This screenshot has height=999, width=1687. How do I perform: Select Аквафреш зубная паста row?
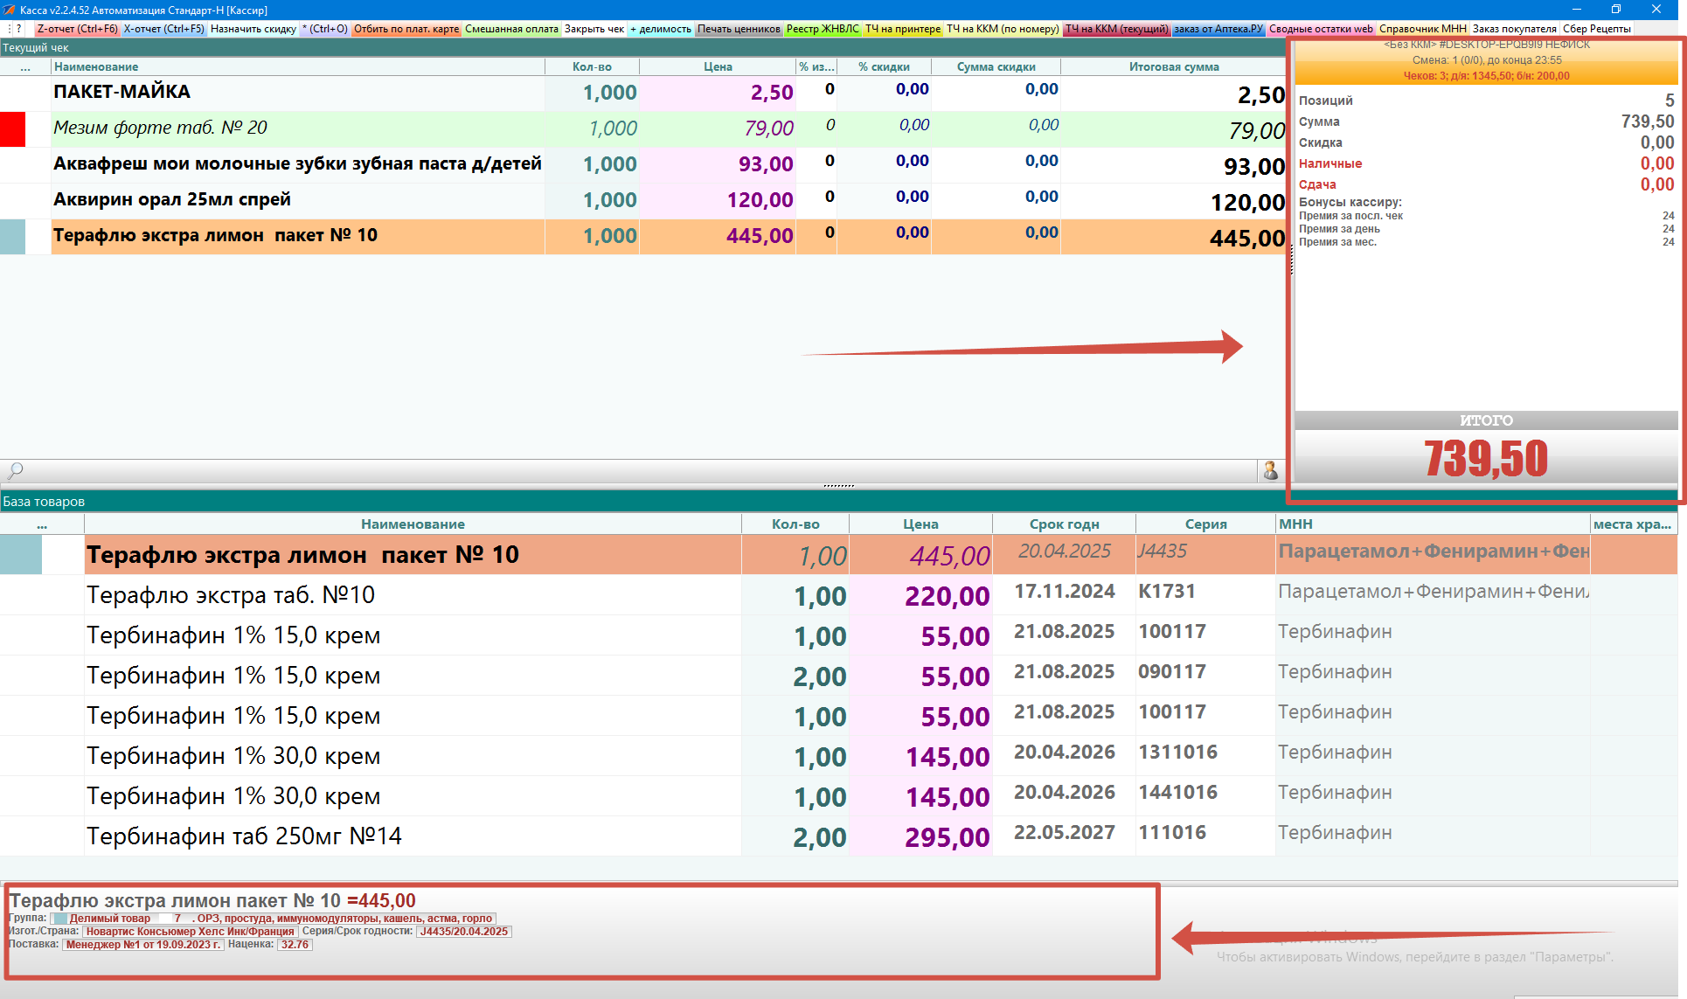pyautogui.click(x=642, y=164)
